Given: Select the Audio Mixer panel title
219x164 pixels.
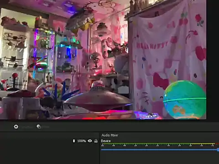Looking at the screenshot, I should click(110, 135).
